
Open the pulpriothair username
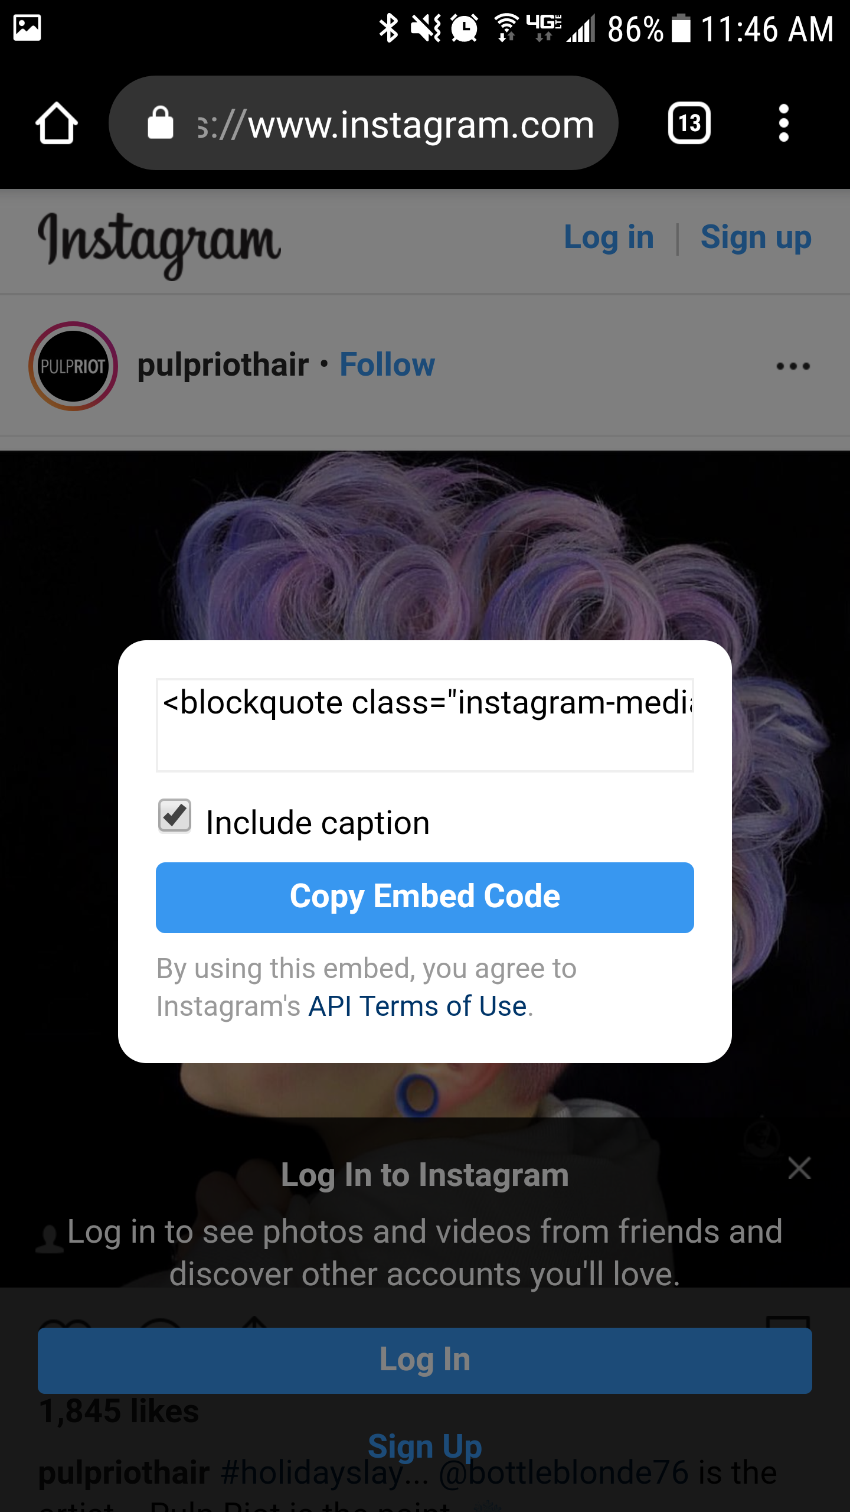pyautogui.click(x=223, y=364)
